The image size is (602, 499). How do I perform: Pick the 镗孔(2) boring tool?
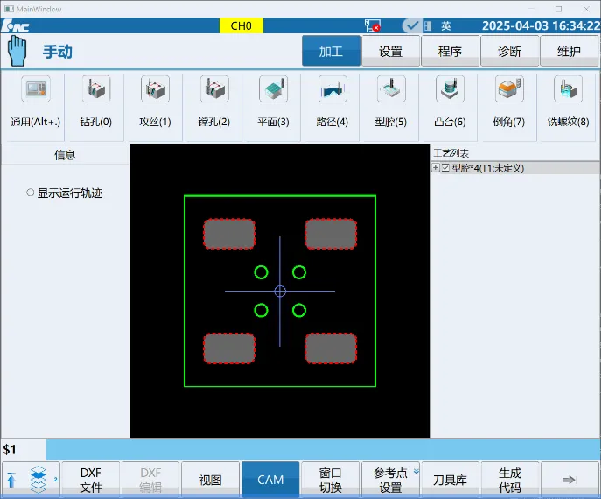click(x=214, y=89)
